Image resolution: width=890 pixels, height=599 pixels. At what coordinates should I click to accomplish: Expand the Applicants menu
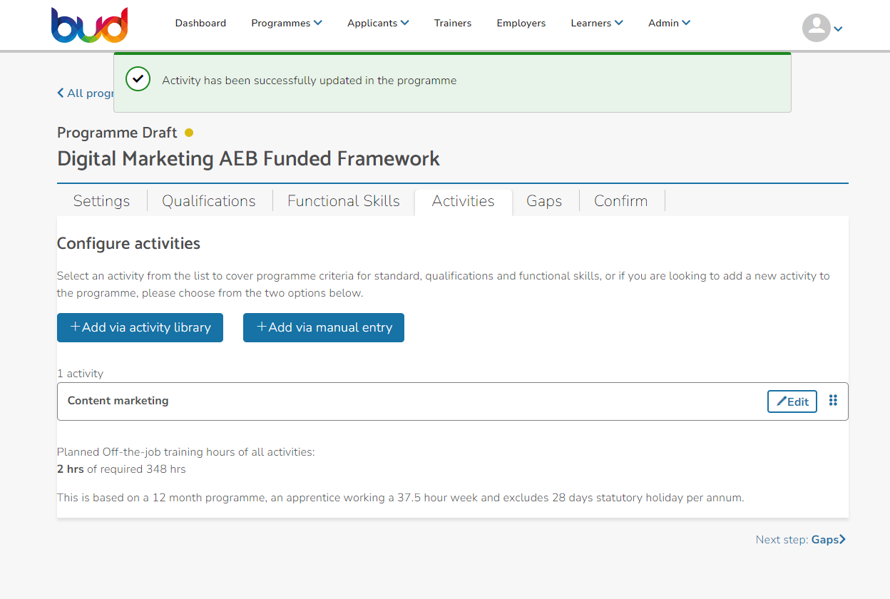coord(378,23)
